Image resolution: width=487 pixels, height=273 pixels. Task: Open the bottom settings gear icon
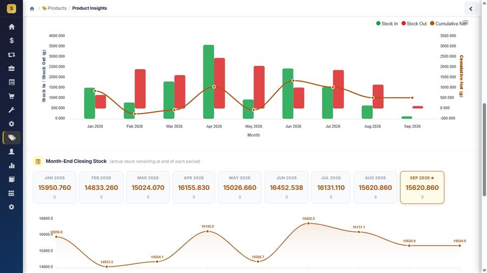11,207
